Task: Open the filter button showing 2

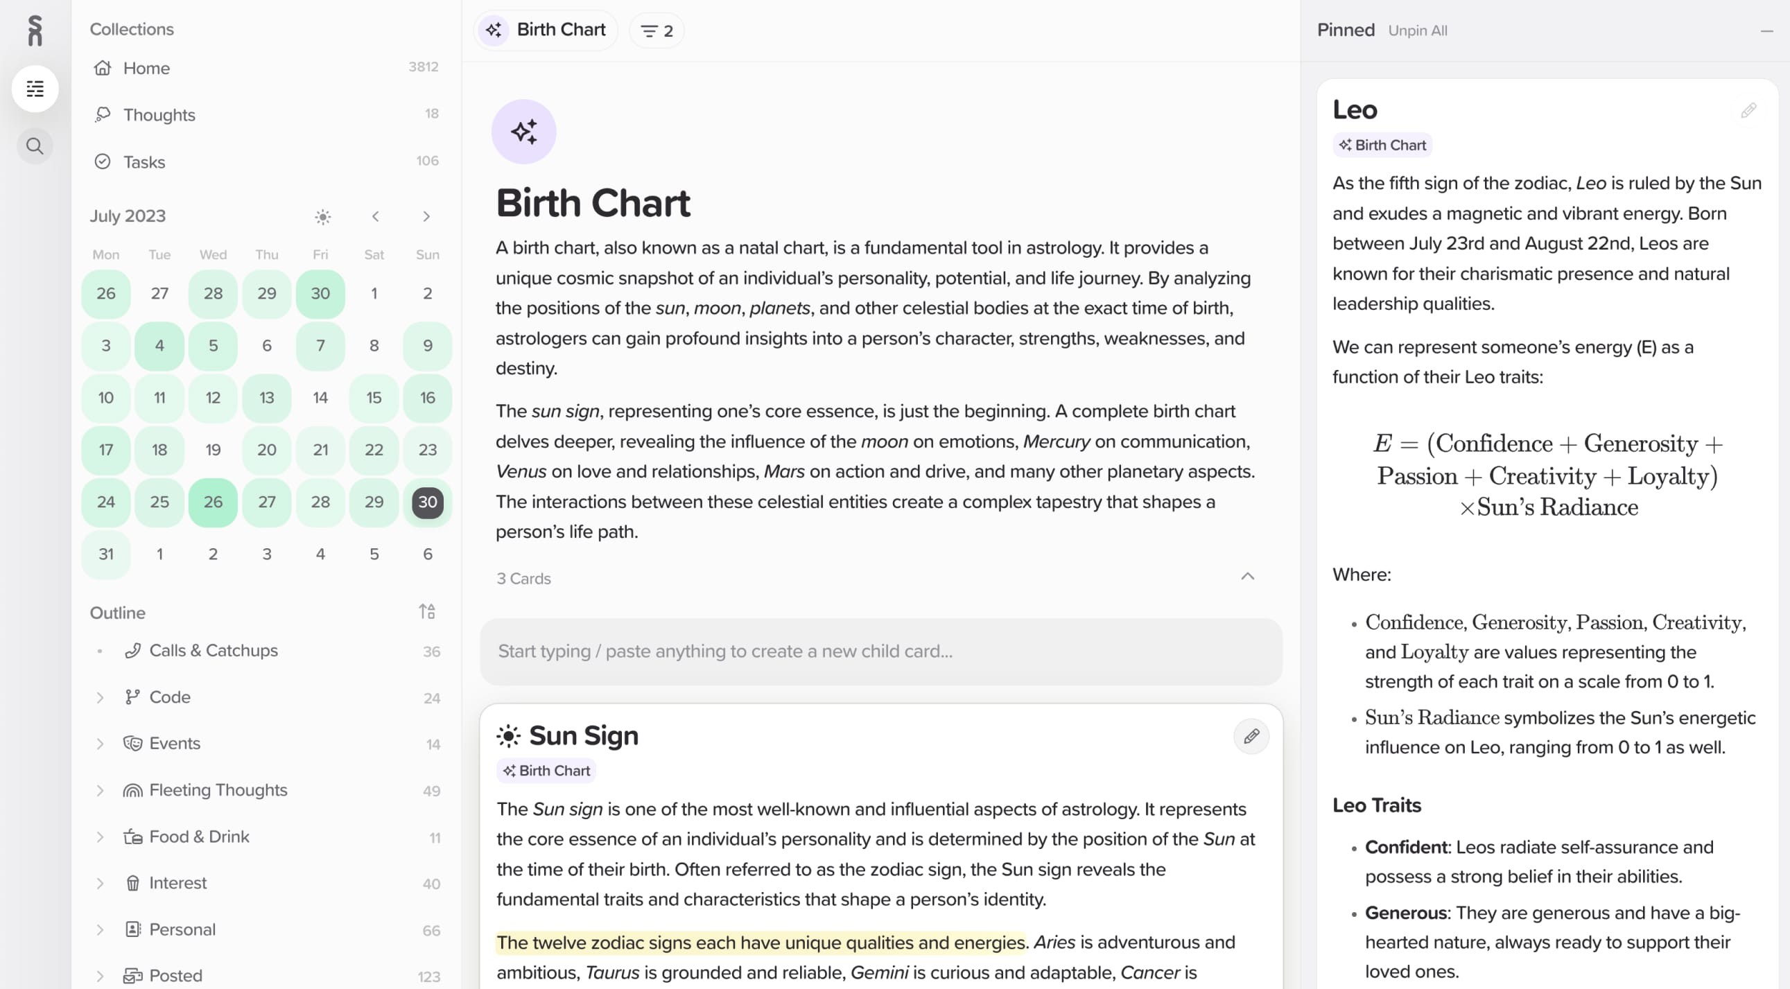Action: click(x=655, y=30)
